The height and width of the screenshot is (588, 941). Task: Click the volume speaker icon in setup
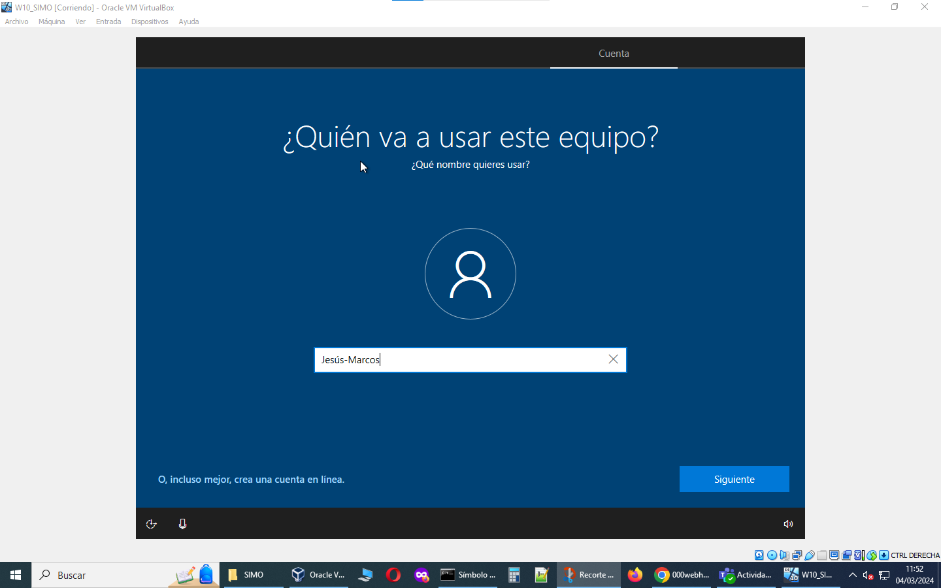tap(788, 524)
